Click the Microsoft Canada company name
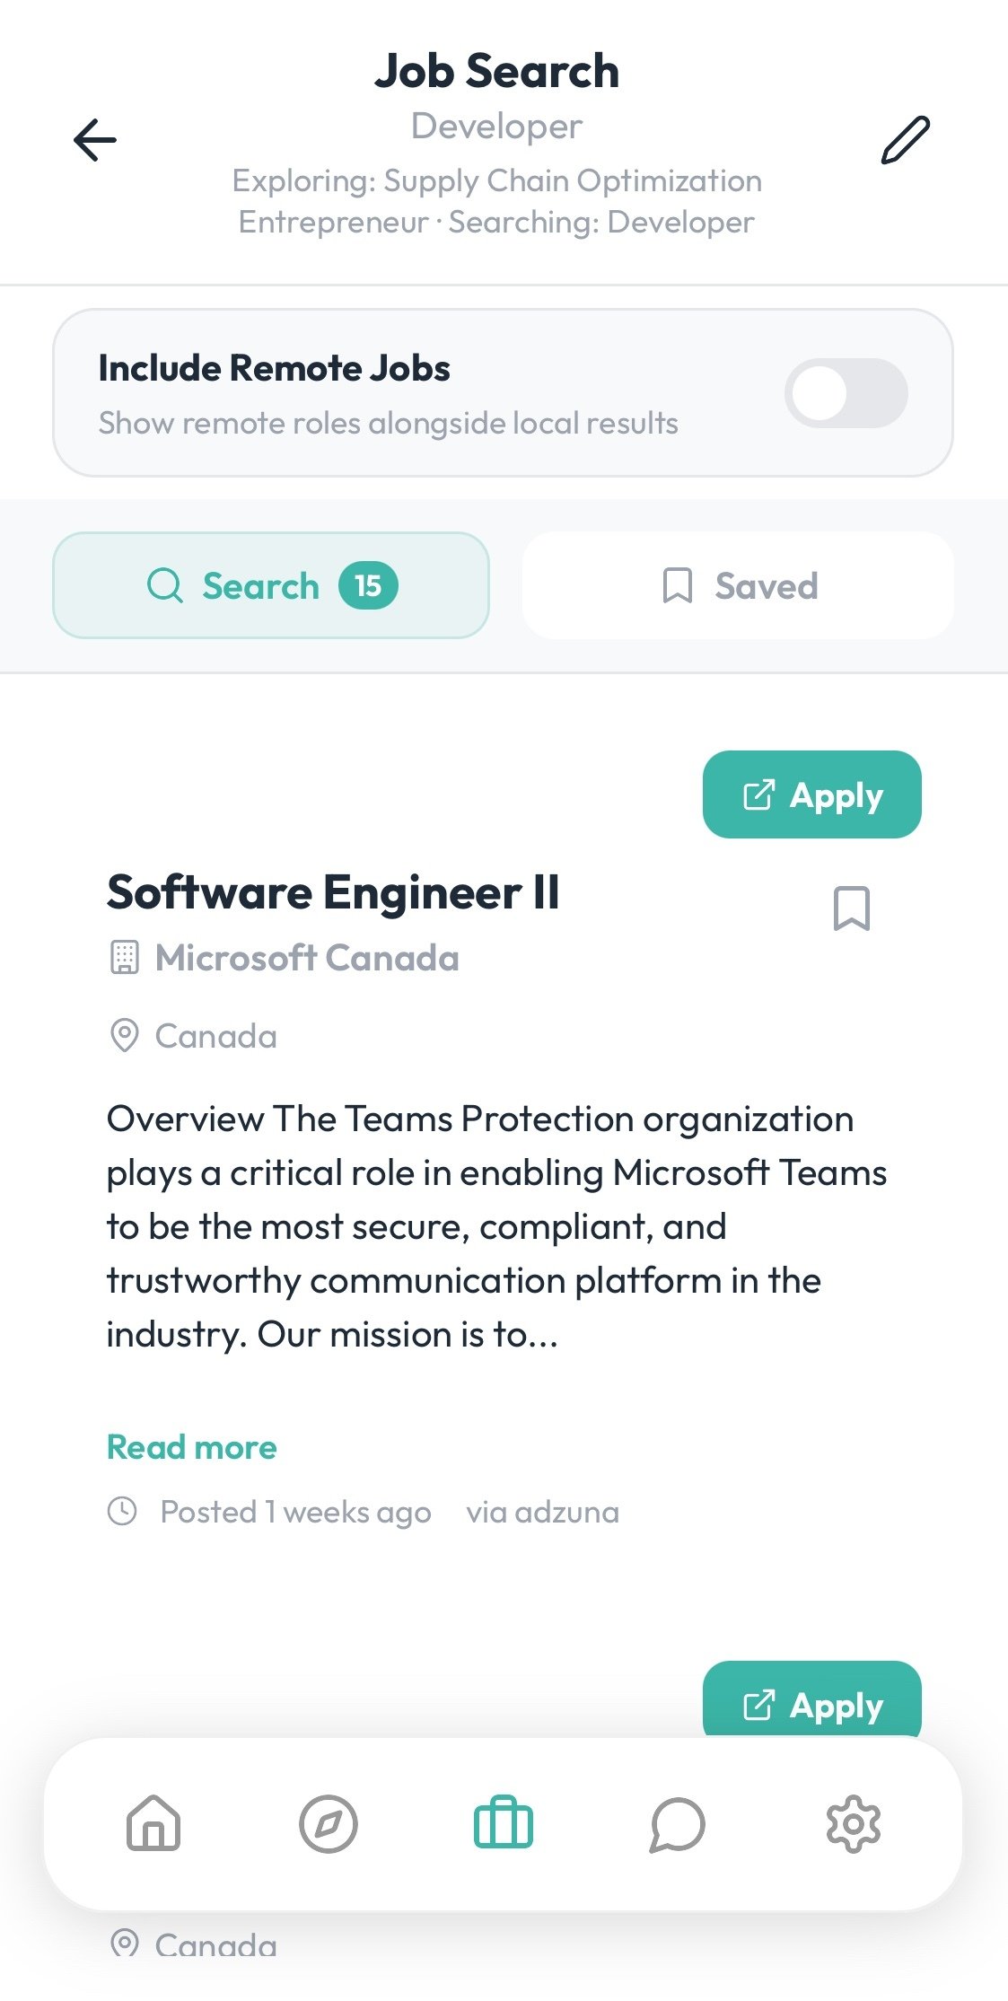The width and height of the screenshot is (1008, 2001). [307, 958]
